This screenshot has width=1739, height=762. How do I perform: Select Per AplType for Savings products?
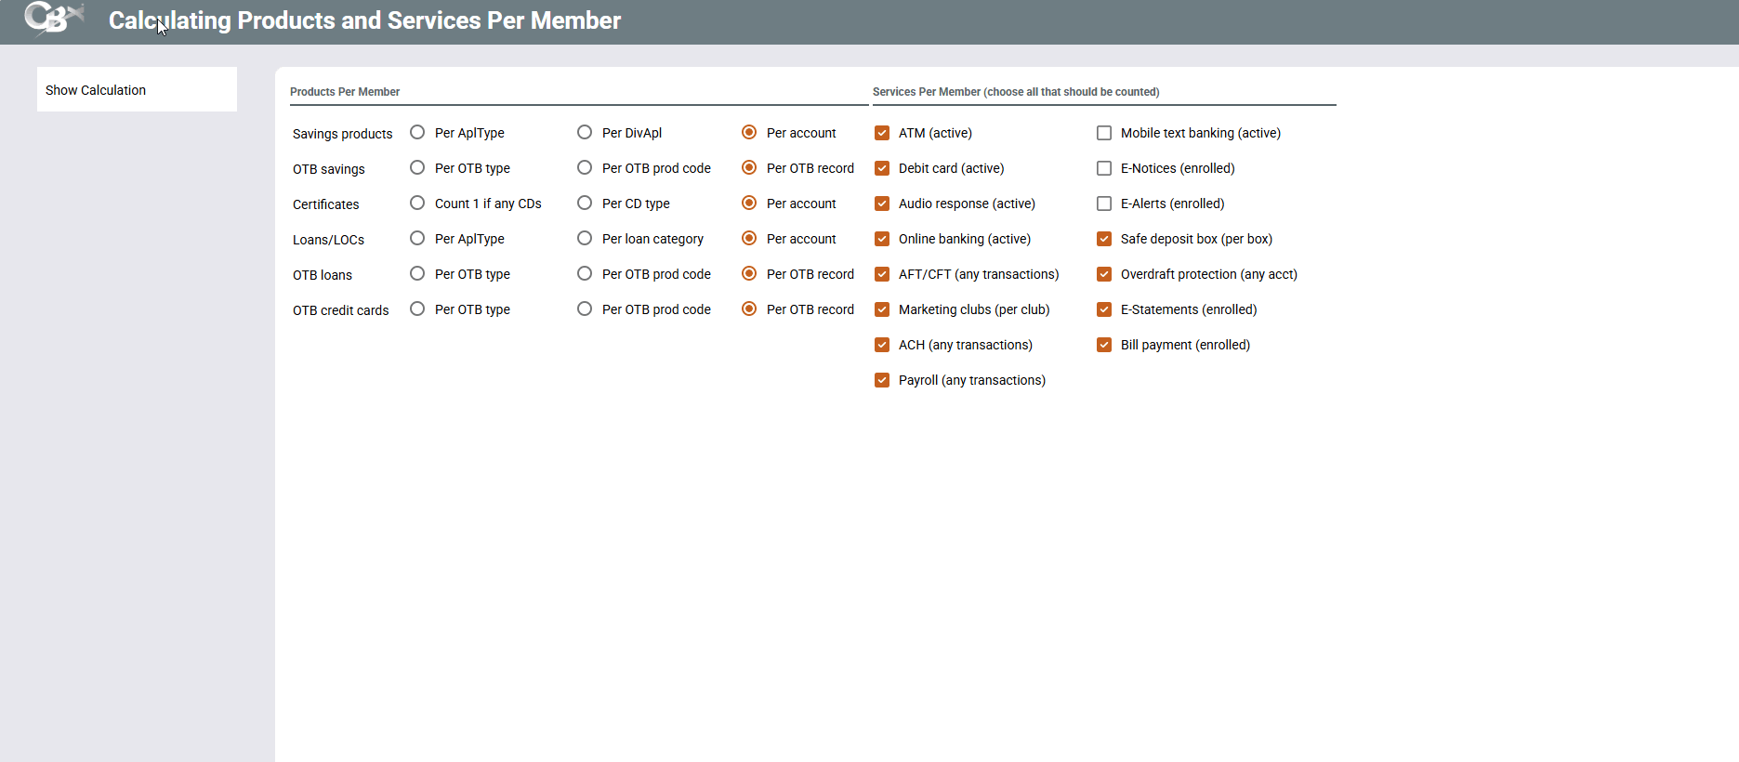[x=417, y=133]
